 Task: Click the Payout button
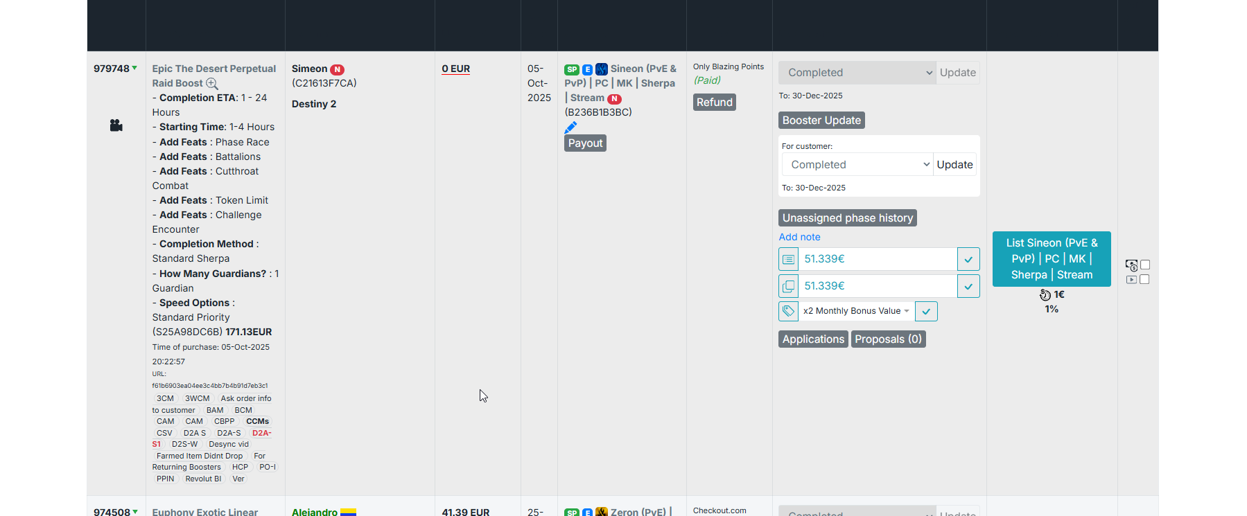[585, 143]
